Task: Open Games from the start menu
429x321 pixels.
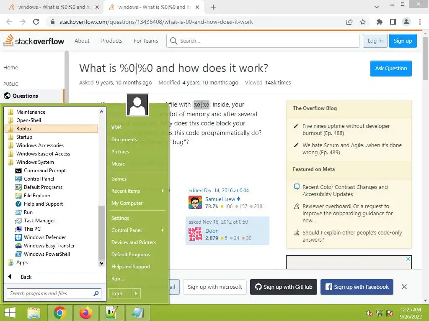Action: click(119, 179)
